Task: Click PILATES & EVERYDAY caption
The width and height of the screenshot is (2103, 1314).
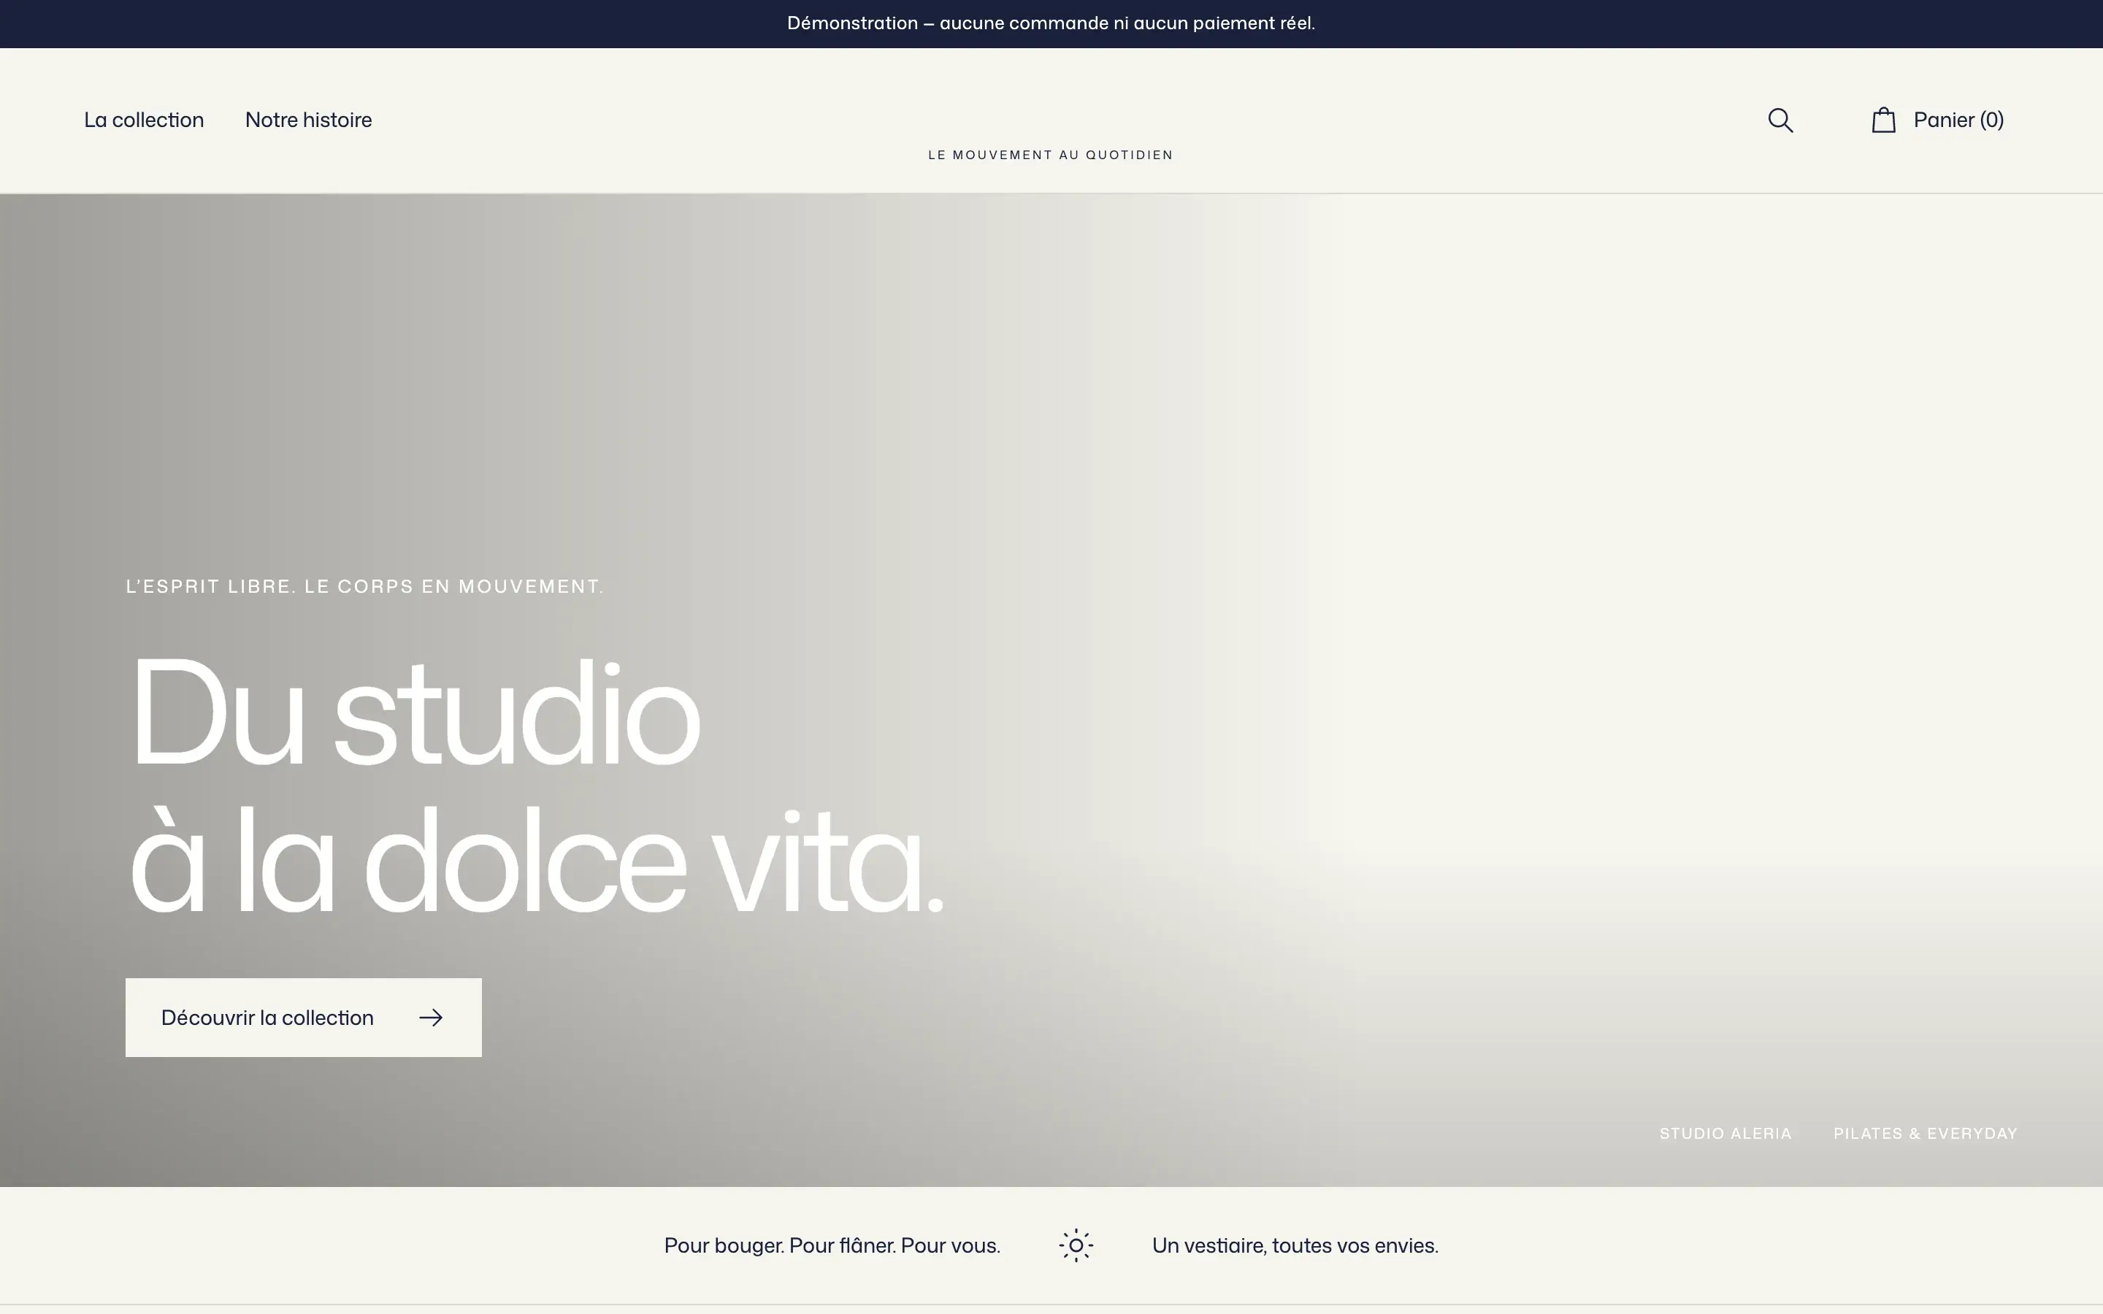Action: 1925,1133
